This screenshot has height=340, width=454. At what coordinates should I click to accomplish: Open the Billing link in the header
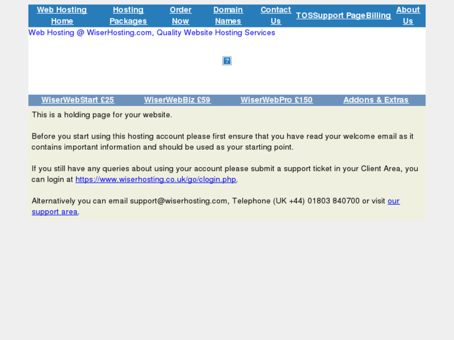(x=378, y=16)
